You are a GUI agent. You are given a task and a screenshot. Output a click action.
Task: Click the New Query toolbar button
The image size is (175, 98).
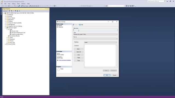25,6
